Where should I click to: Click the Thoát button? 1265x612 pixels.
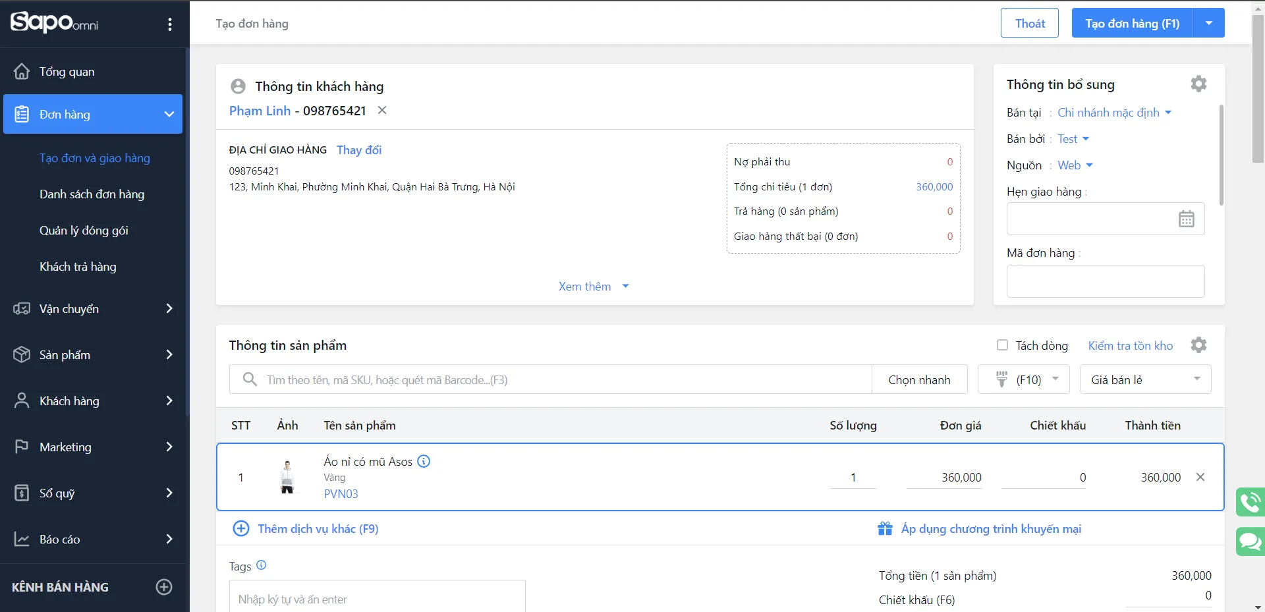(1030, 23)
